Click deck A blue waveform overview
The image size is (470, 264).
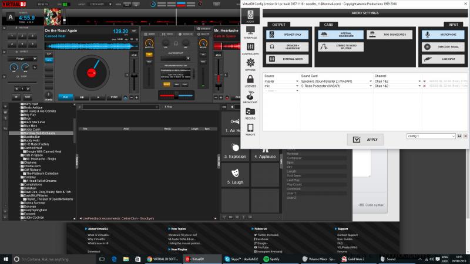tap(92, 46)
